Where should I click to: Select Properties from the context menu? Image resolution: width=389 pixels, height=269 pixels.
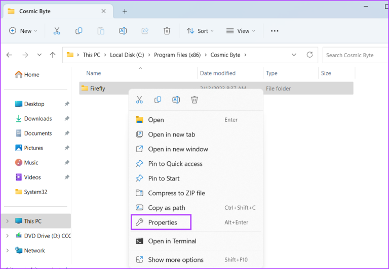[x=162, y=222]
